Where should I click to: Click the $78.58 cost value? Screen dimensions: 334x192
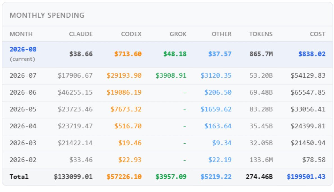click(314, 160)
